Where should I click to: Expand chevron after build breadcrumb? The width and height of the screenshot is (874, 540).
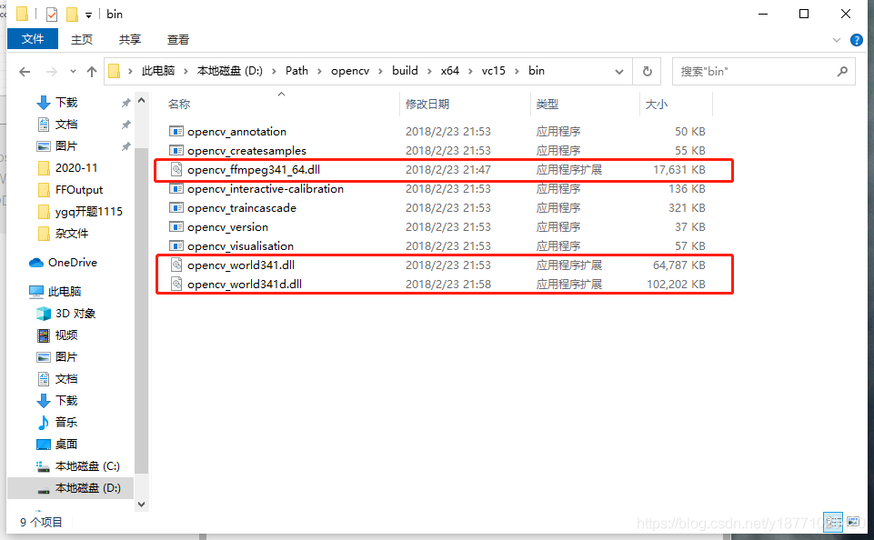coord(429,71)
